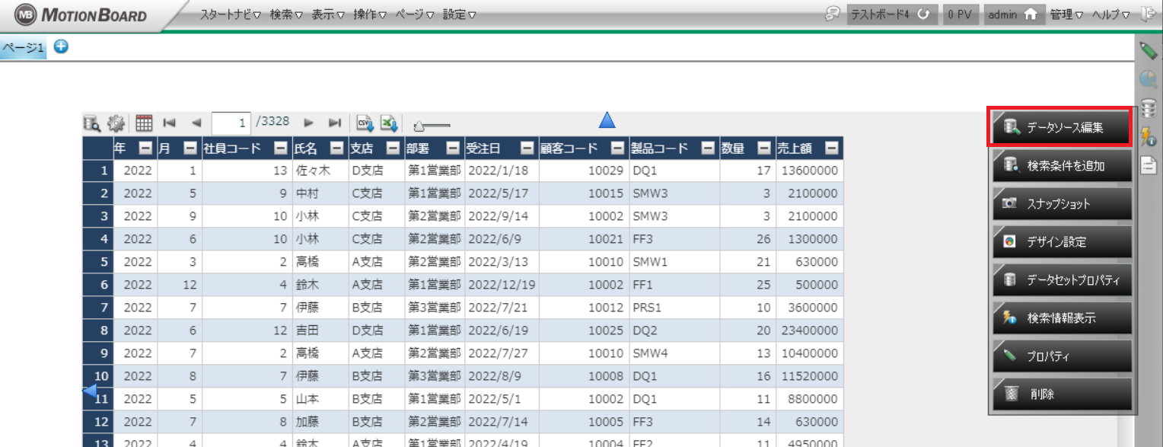
Task: Click the admin home icon
Action: point(1031,14)
